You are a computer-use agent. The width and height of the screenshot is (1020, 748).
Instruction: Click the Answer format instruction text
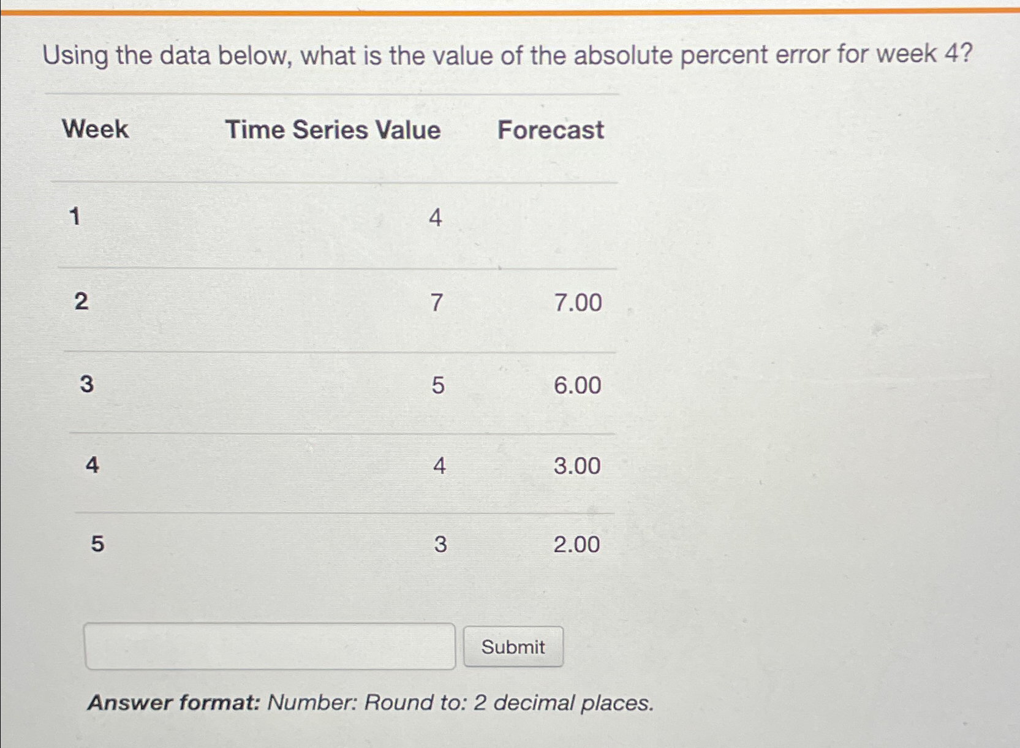pyautogui.click(x=370, y=703)
